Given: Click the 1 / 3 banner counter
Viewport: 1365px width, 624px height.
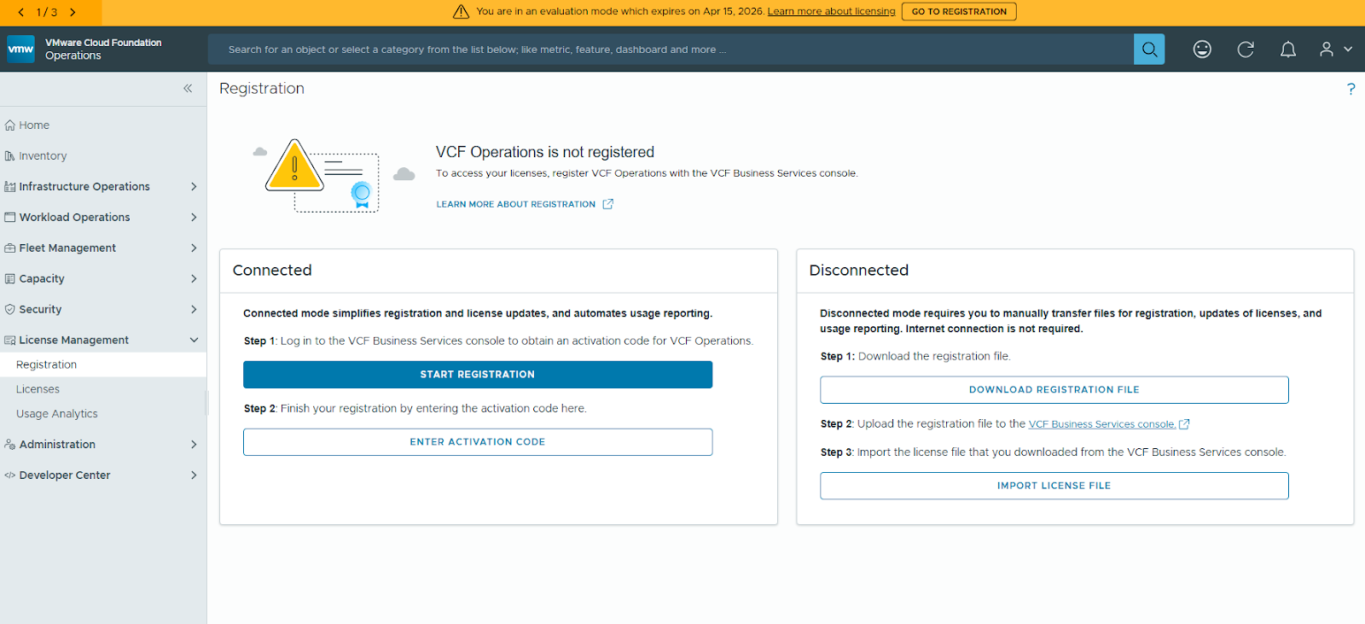Looking at the screenshot, I should tap(47, 12).
